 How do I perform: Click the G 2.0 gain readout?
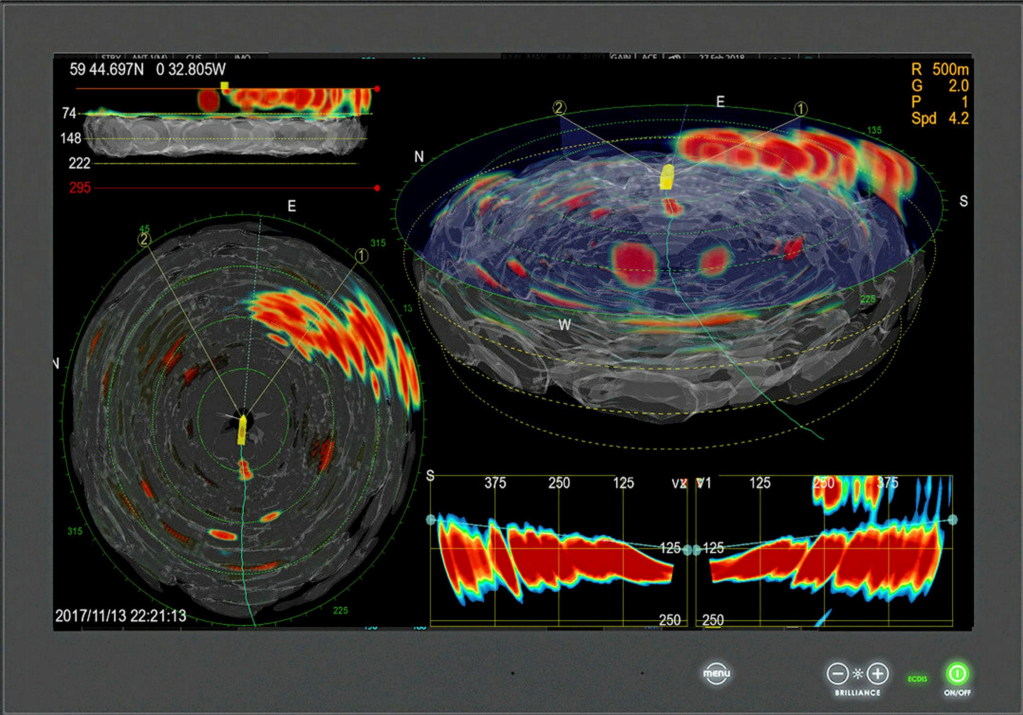pos(940,86)
